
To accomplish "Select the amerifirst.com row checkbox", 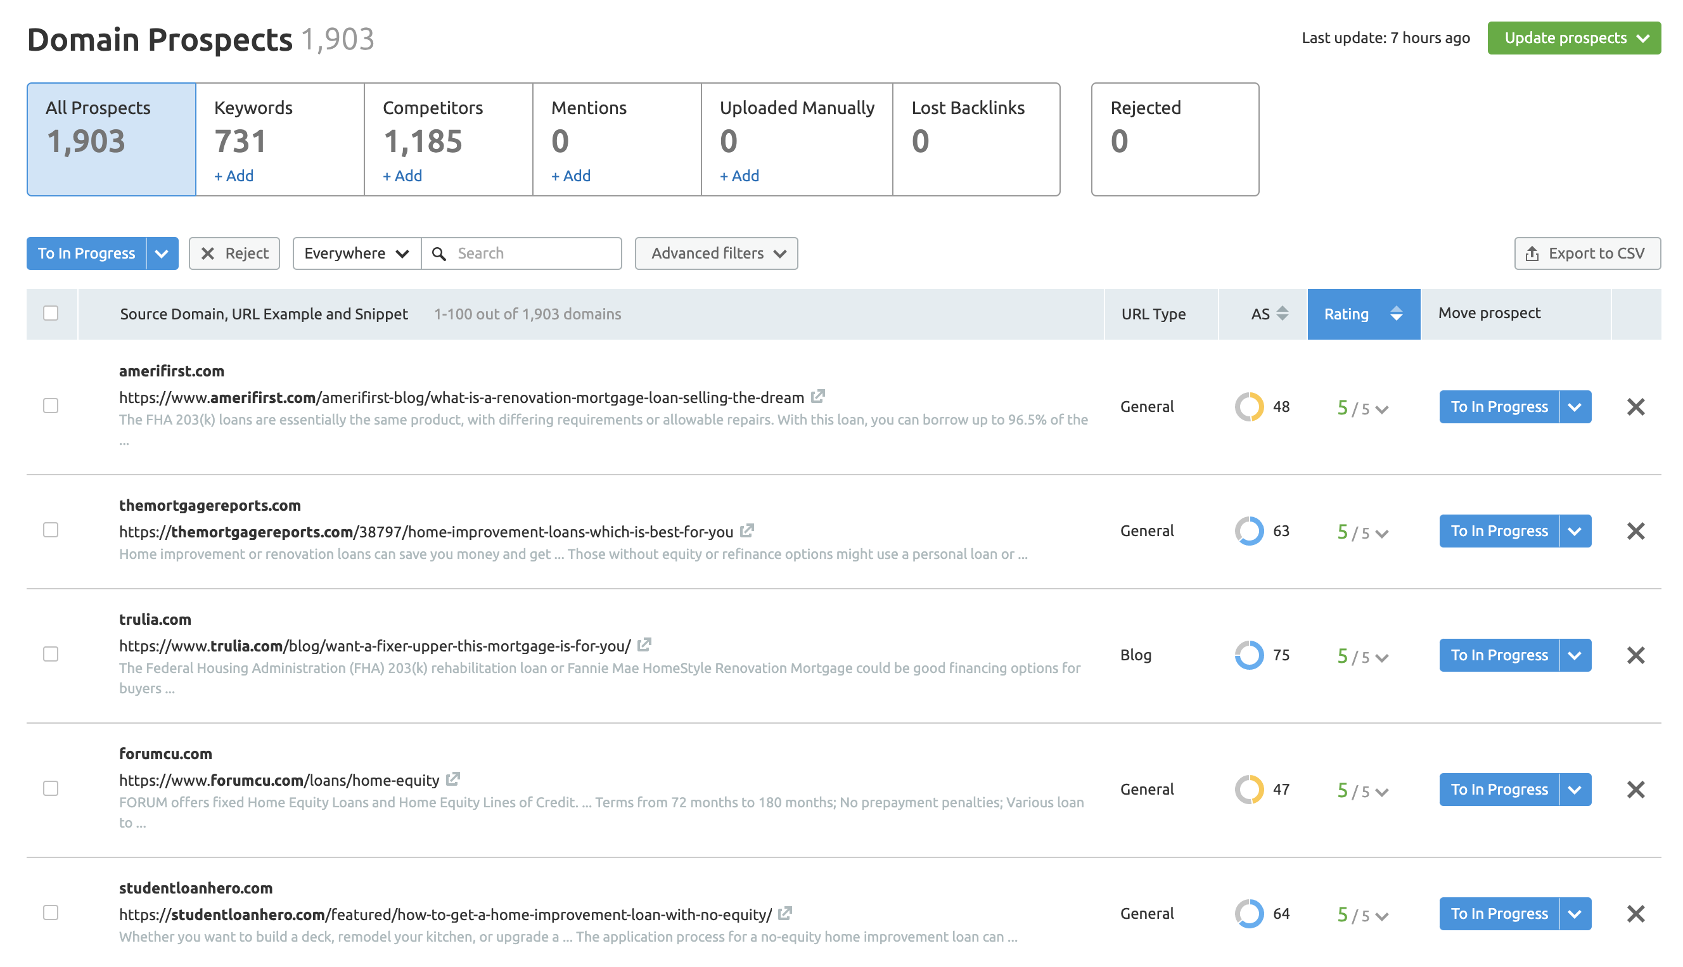I will pos(51,405).
